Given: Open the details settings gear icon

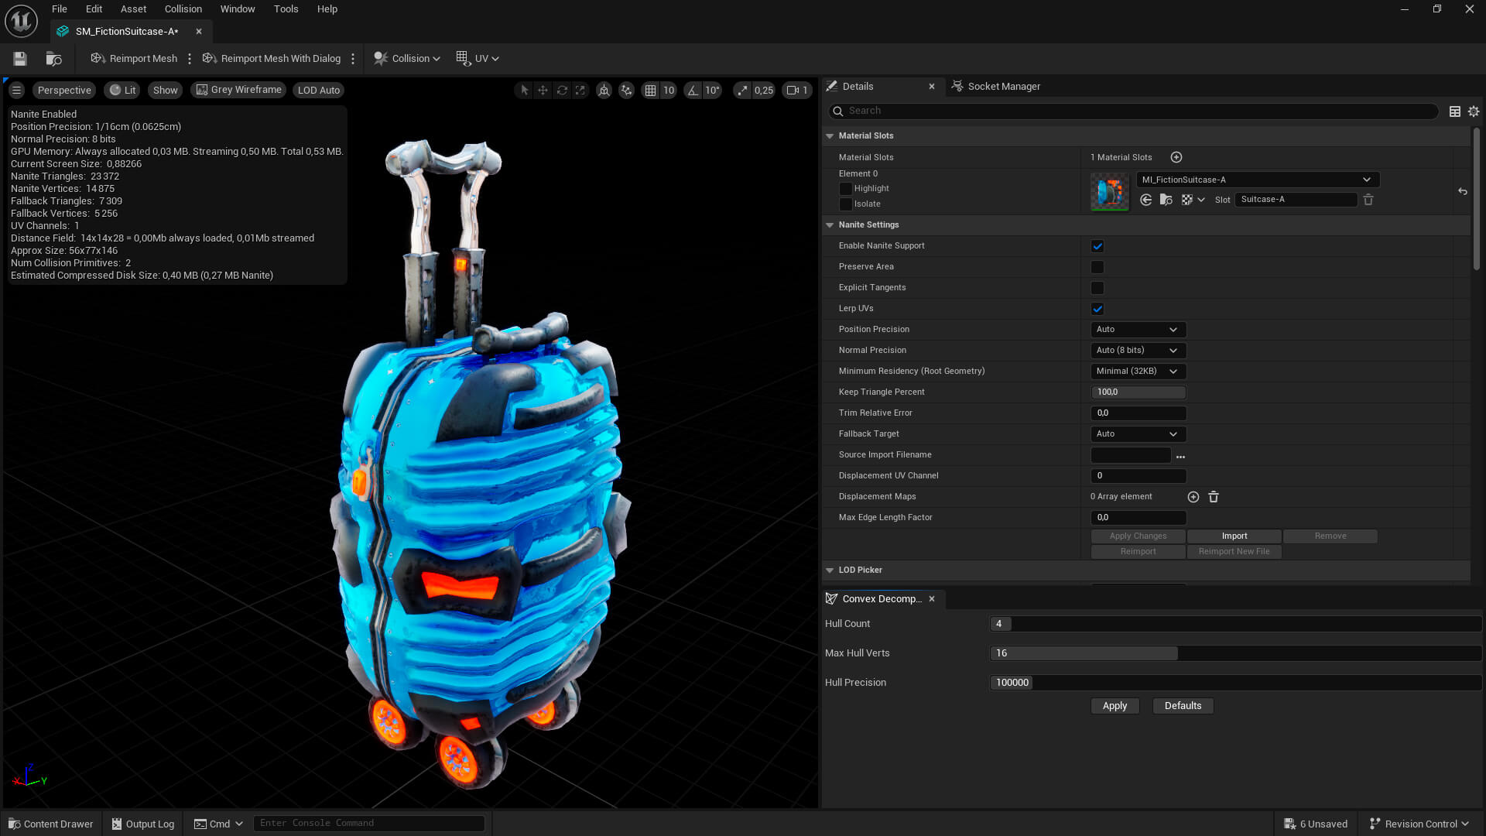Looking at the screenshot, I should click(x=1474, y=111).
